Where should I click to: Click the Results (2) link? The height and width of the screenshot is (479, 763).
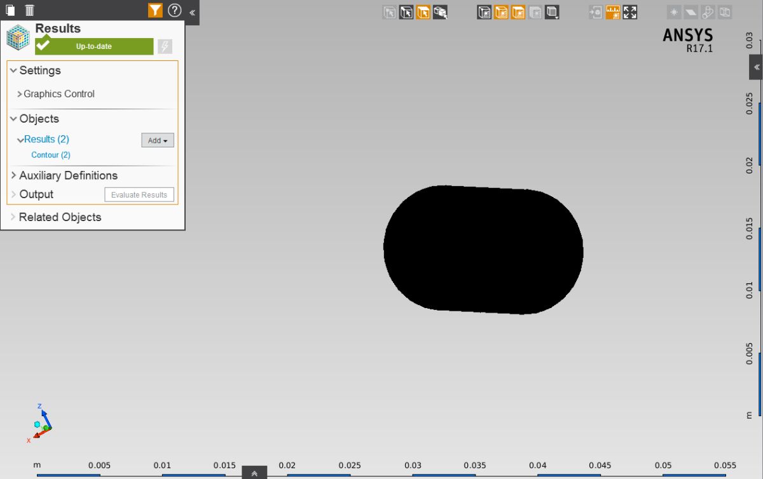coord(46,139)
